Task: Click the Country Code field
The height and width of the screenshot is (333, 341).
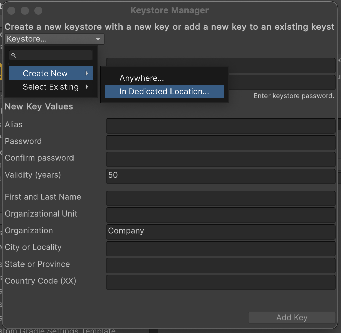Action: 221,282
